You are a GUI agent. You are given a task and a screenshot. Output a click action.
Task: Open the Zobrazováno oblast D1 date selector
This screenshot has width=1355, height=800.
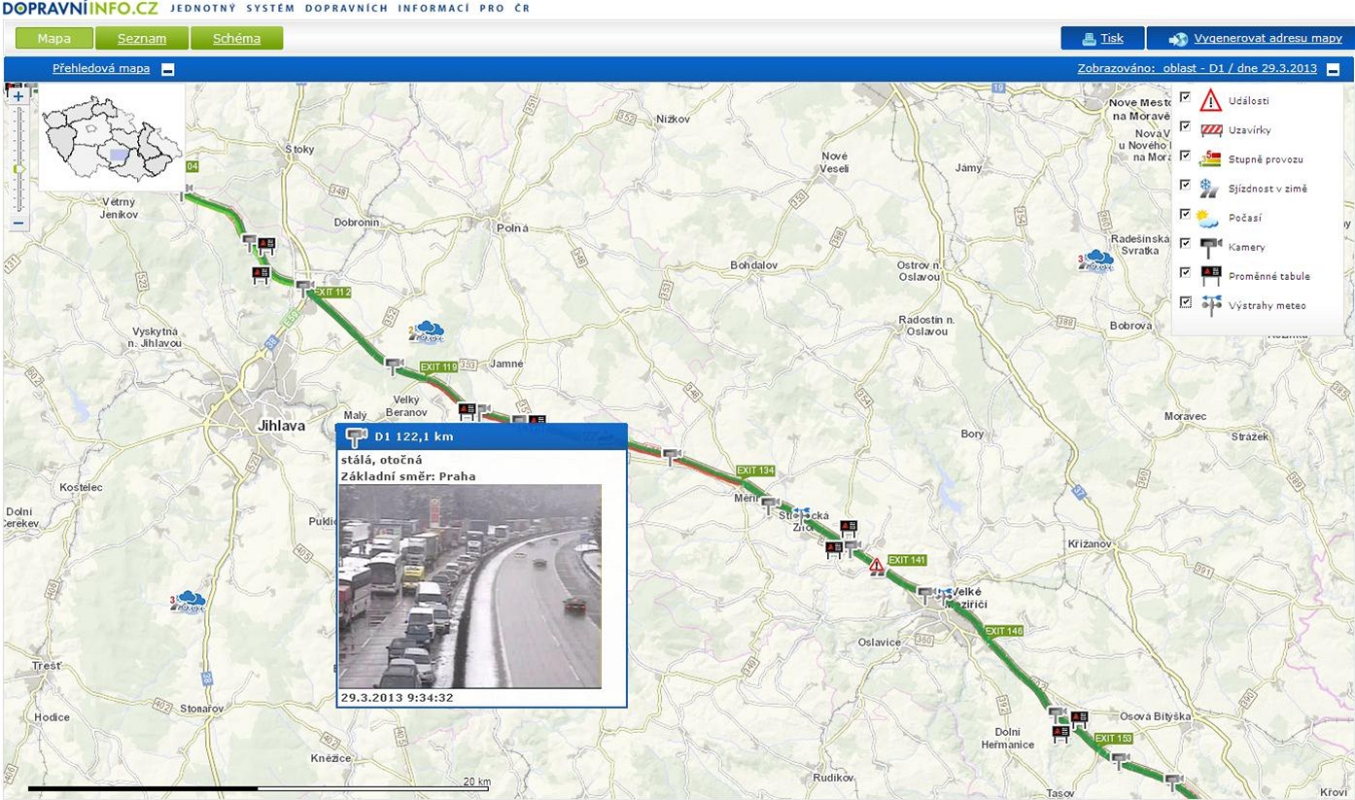tap(1197, 68)
